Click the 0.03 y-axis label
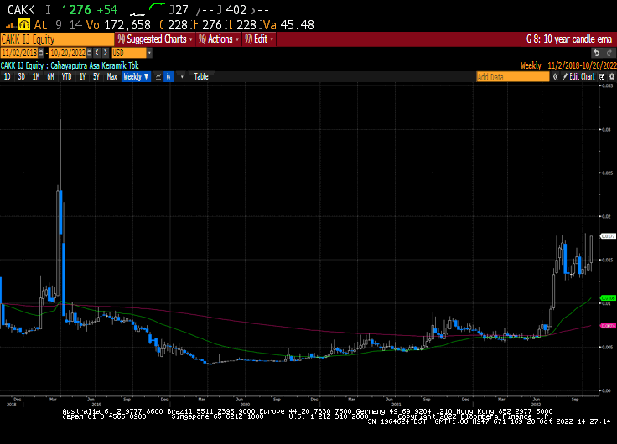 [x=606, y=129]
